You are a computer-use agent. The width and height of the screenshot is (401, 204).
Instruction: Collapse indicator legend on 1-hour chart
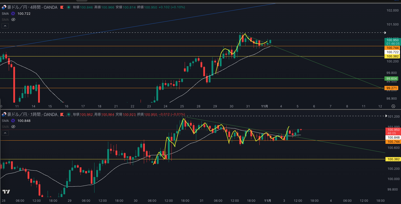(x=5, y=133)
